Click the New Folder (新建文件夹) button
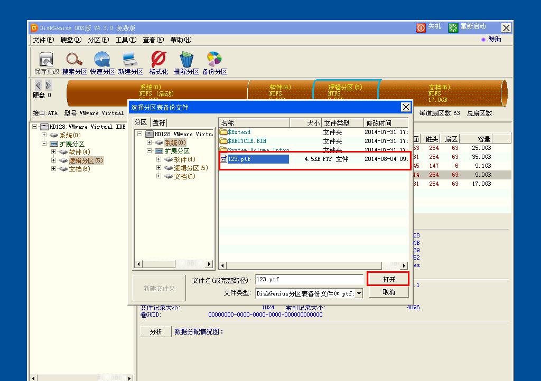This screenshot has width=541, height=381. tap(159, 288)
